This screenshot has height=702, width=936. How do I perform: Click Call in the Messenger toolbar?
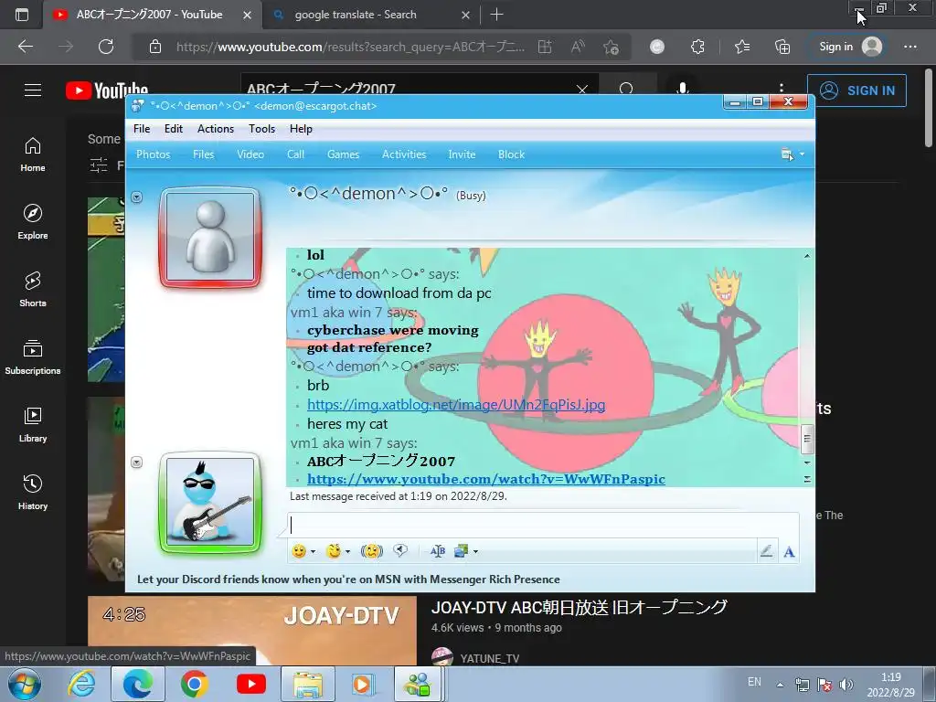pyautogui.click(x=295, y=154)
